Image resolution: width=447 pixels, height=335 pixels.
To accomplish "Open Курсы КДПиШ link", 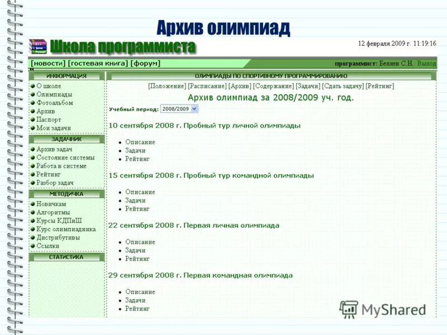I will coord(59,221).
